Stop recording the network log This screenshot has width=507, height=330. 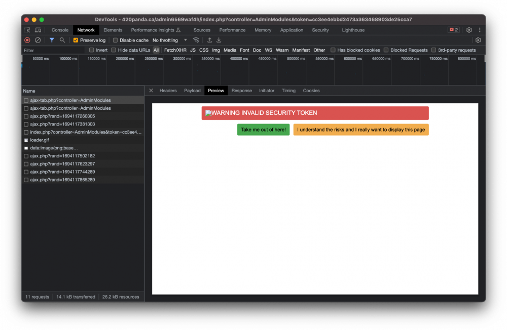tap(27, 40)
